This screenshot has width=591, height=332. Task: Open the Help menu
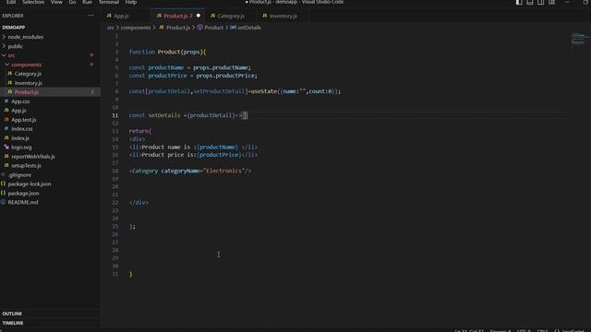click(x=131, y=2)
